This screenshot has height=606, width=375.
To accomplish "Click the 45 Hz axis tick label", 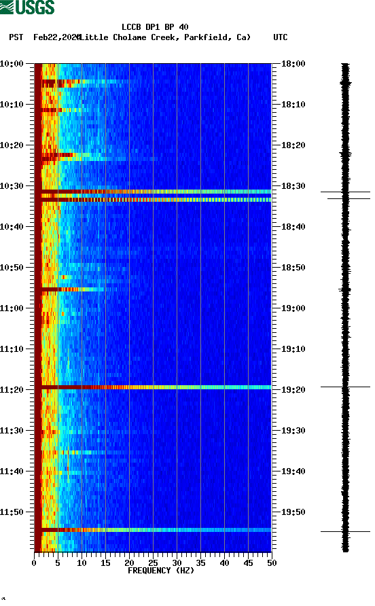I will click(248, 563).
